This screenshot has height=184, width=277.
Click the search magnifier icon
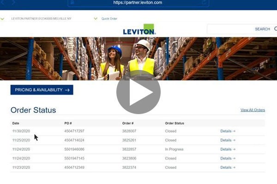(275, 29)
